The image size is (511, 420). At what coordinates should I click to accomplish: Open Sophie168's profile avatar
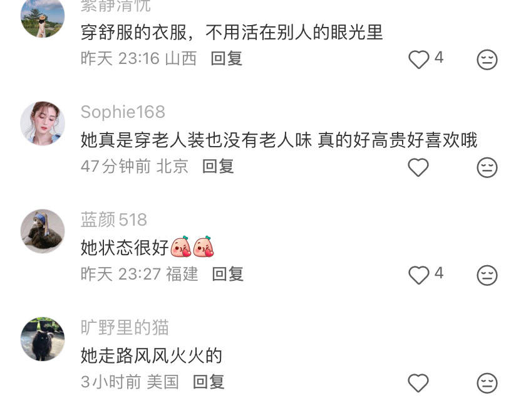pos(43,123)
